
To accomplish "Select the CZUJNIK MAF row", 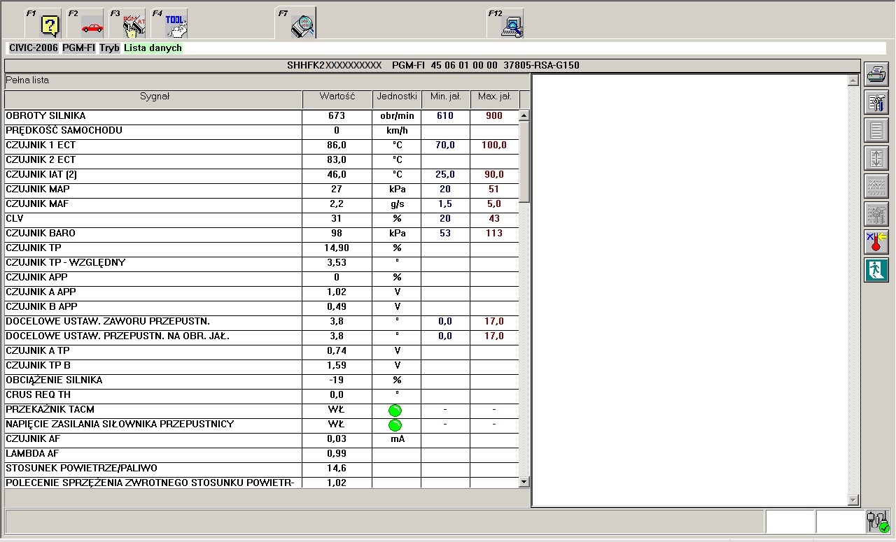I will 262,204.
